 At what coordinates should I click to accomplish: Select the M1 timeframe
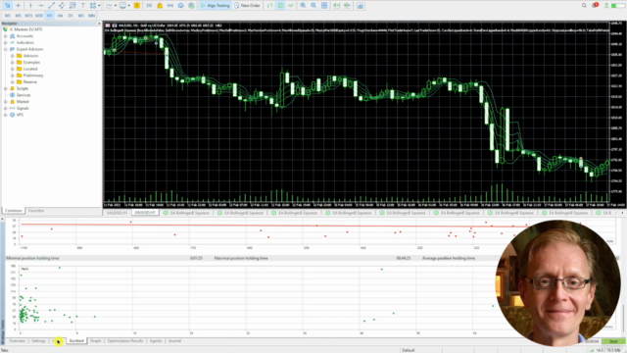click(8, 16)
